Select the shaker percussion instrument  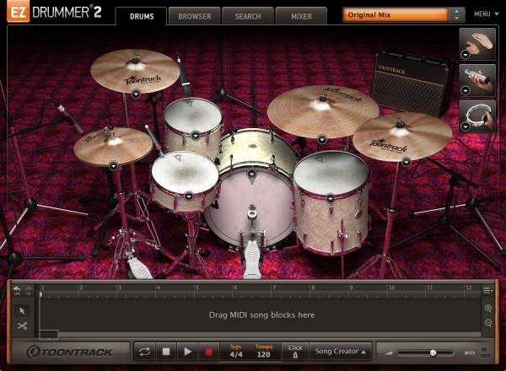[477, 78]
